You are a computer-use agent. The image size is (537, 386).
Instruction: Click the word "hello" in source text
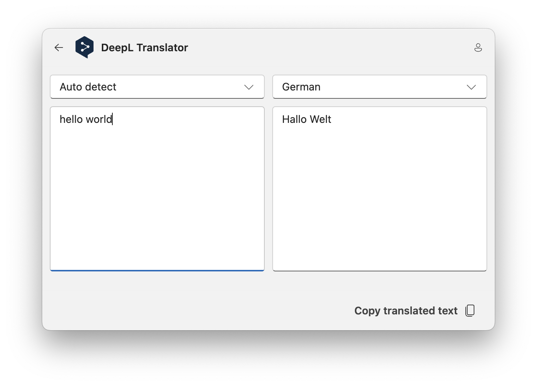71,119
